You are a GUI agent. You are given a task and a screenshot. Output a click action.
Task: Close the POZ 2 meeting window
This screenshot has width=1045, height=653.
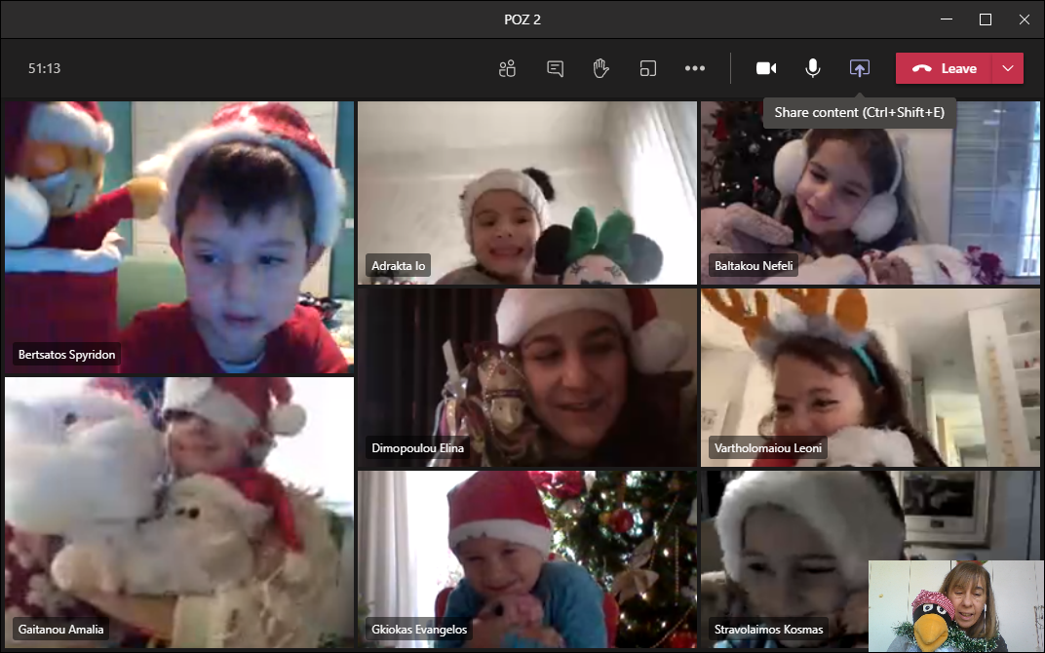[1025, 19]
